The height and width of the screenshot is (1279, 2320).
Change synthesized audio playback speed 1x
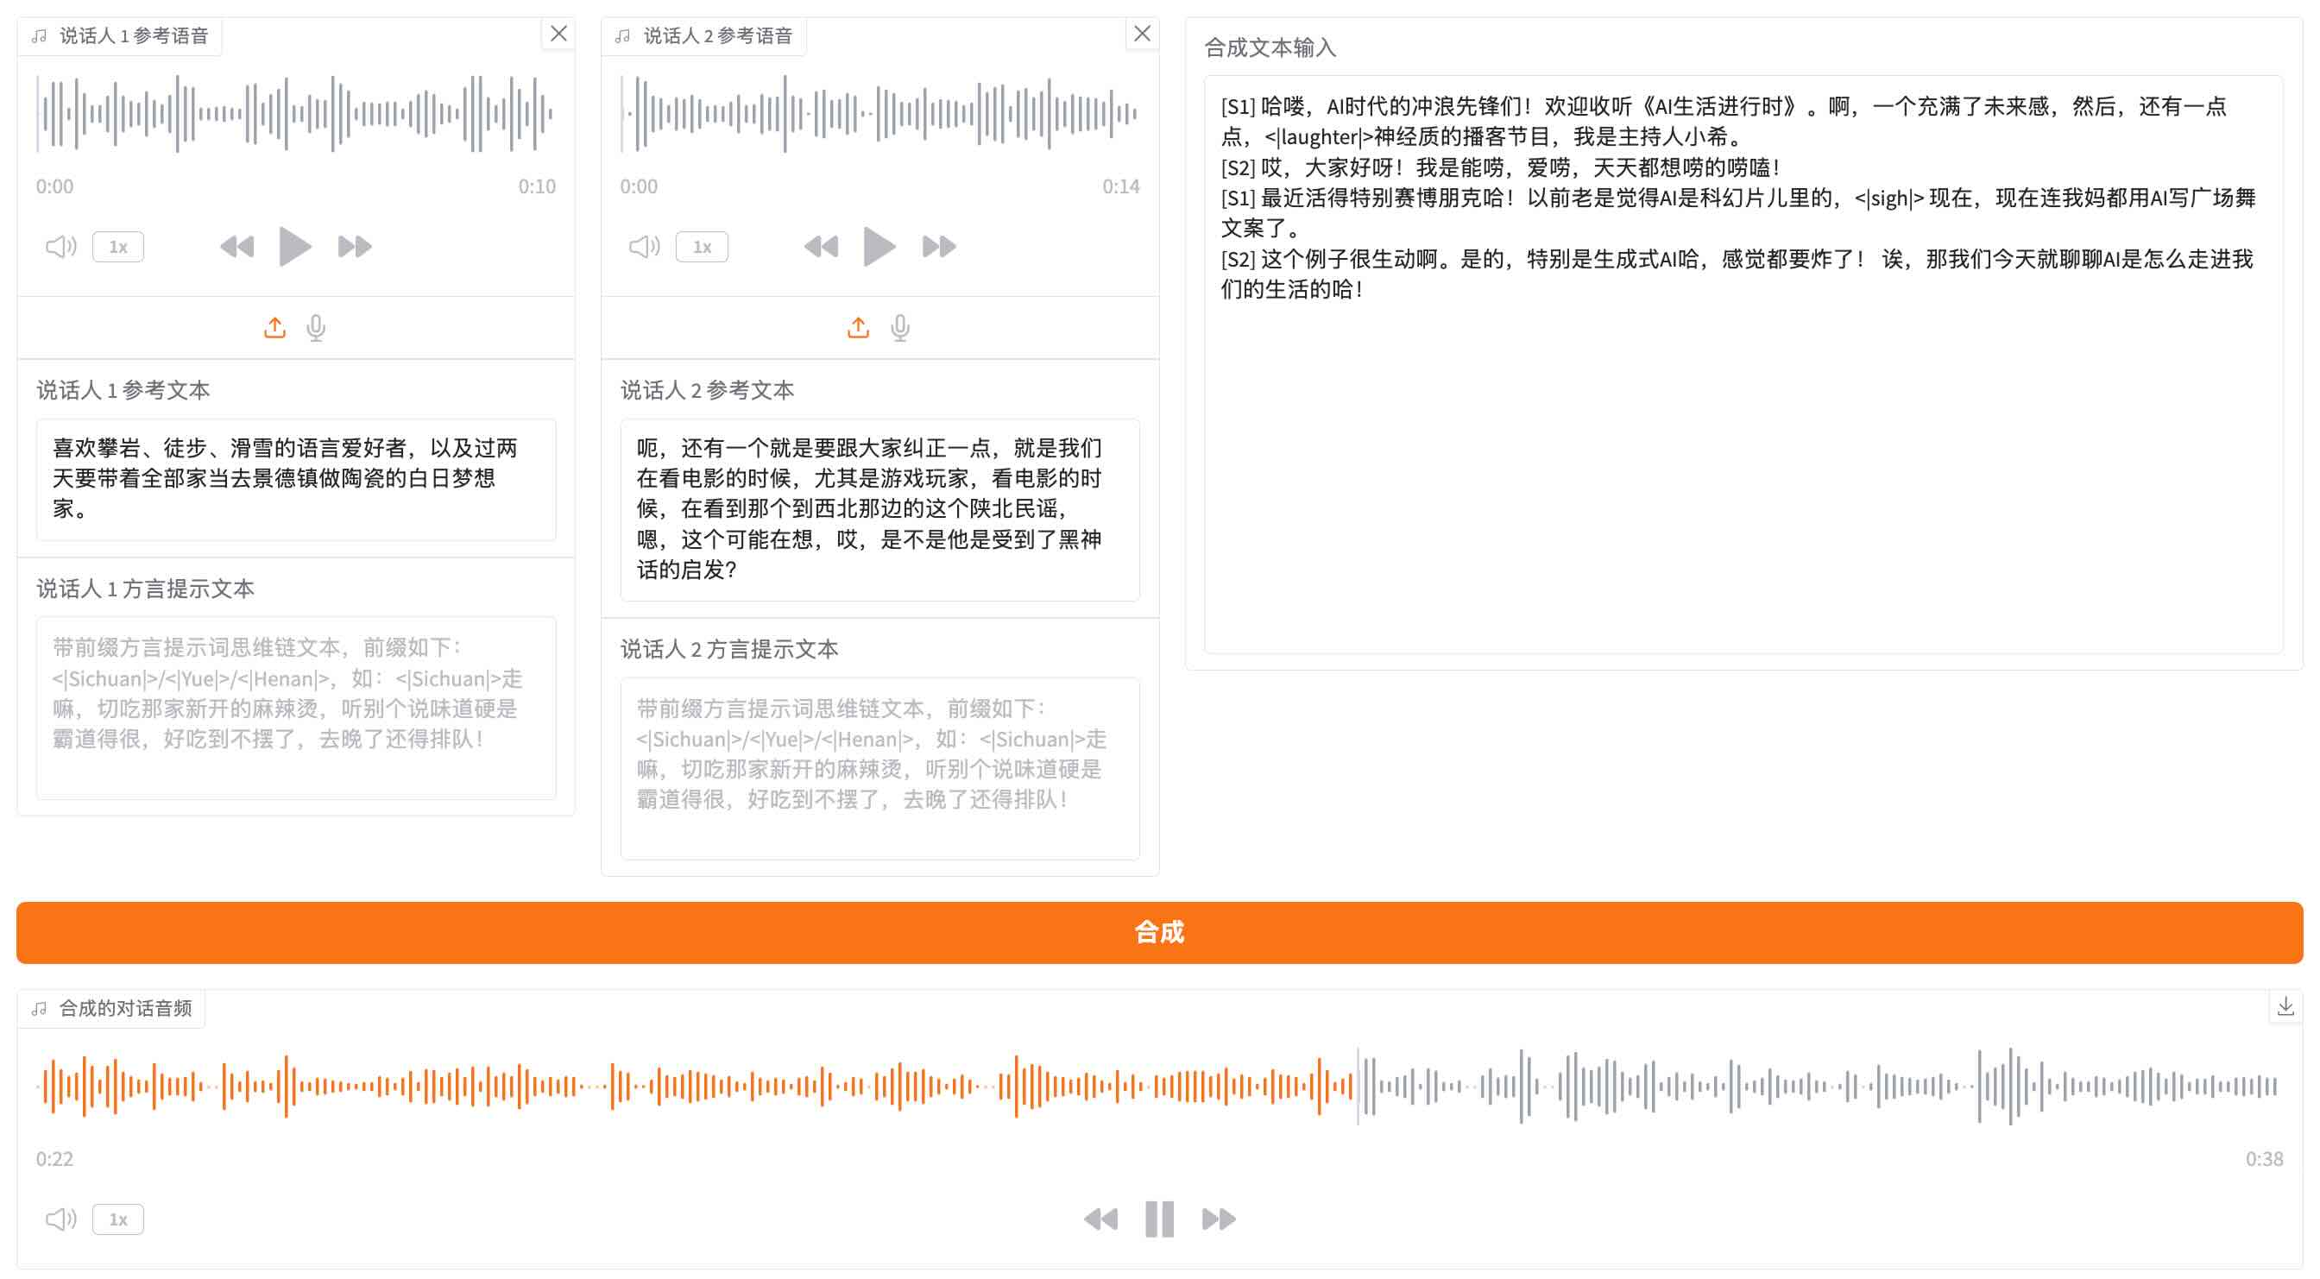[x=118, y=1219]
